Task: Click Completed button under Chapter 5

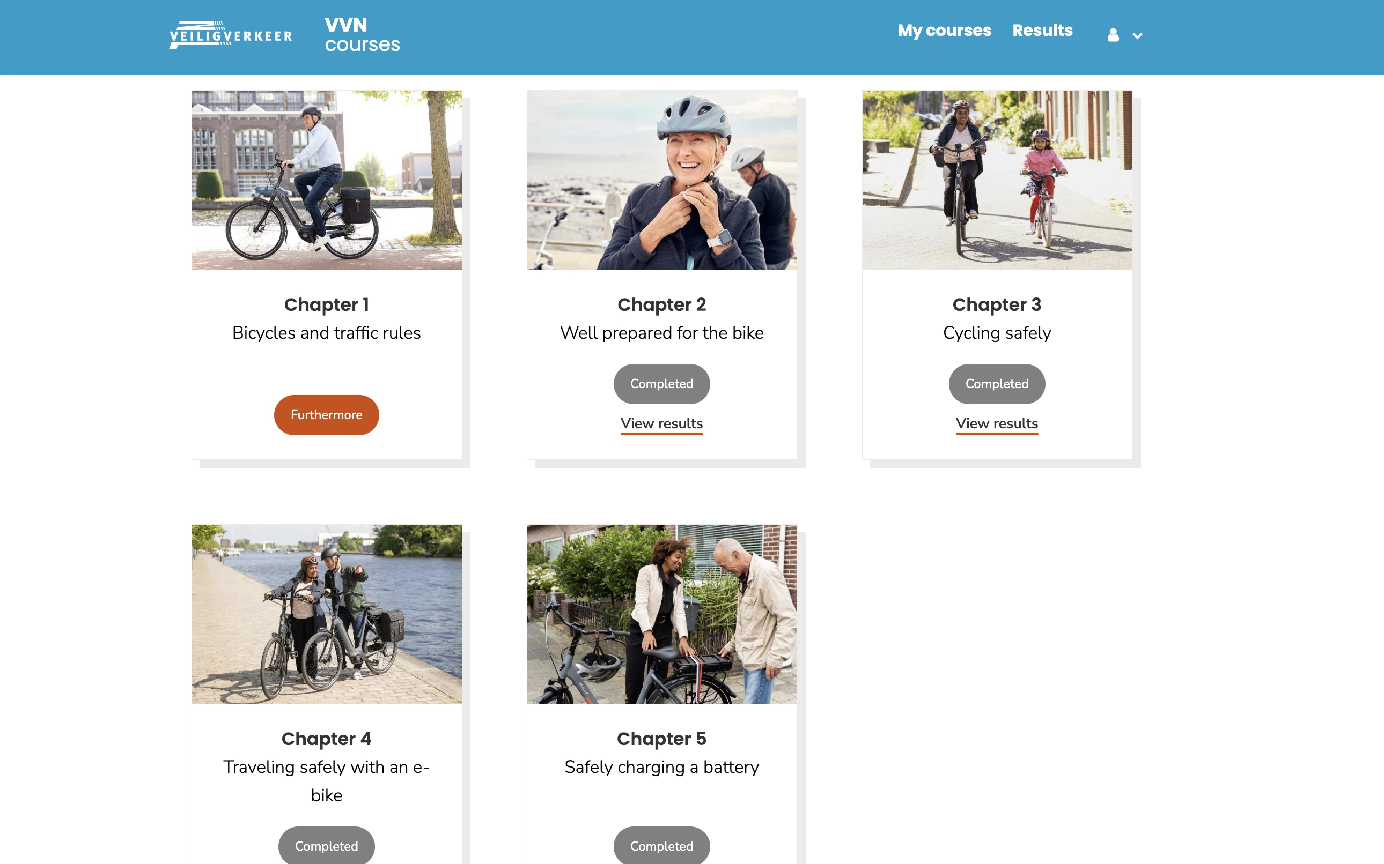Action: [x=661, y=846]
